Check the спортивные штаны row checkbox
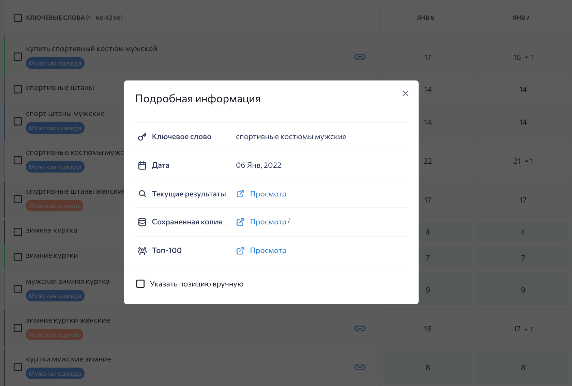 tap(18, 89)
